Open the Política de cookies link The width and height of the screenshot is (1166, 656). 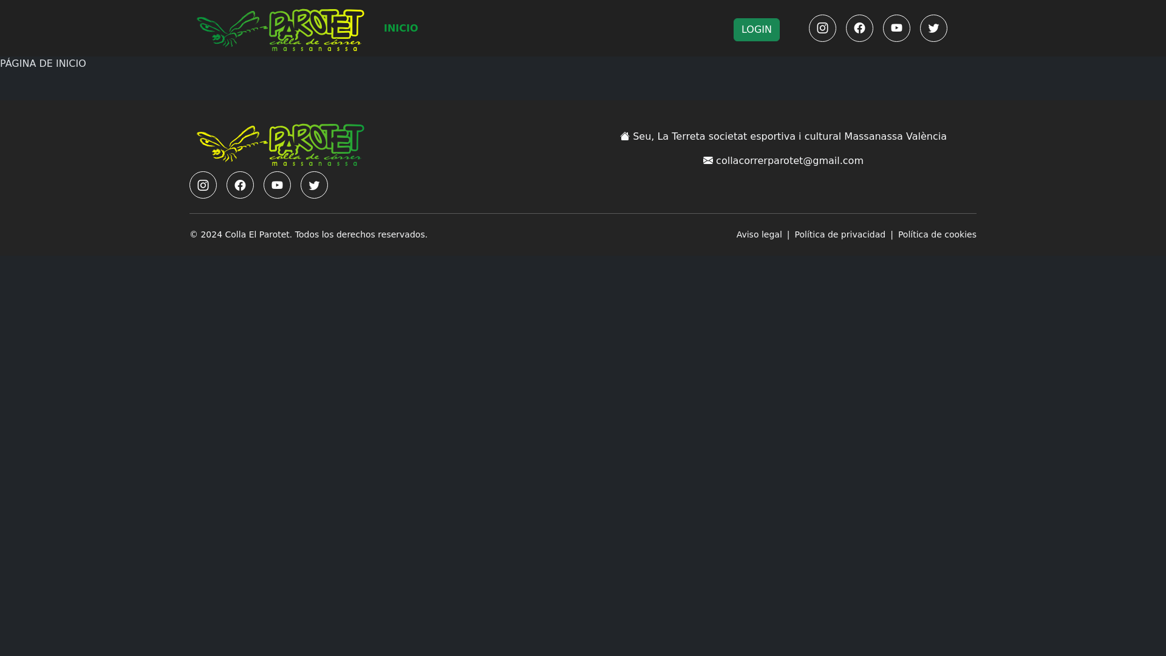(x=937, y=234)
